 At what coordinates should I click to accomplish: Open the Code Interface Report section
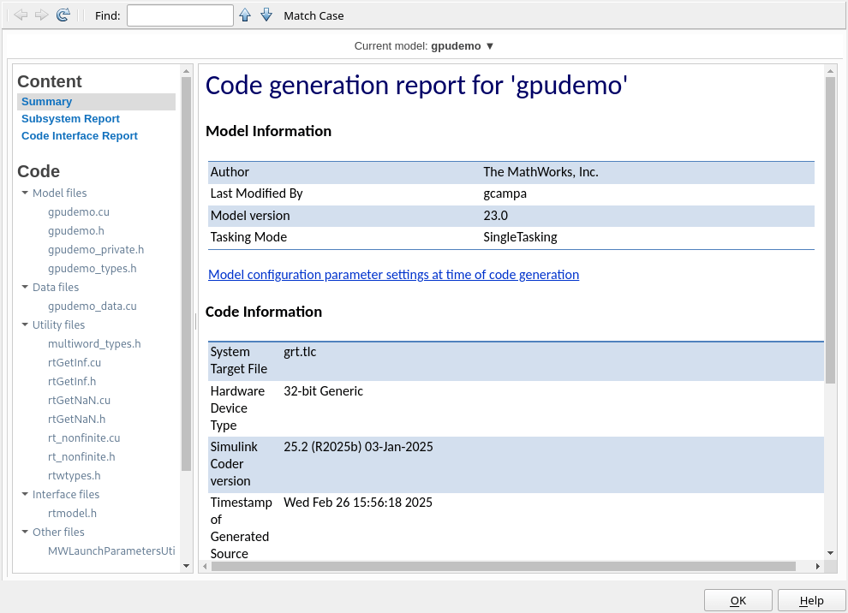point(80,136)
